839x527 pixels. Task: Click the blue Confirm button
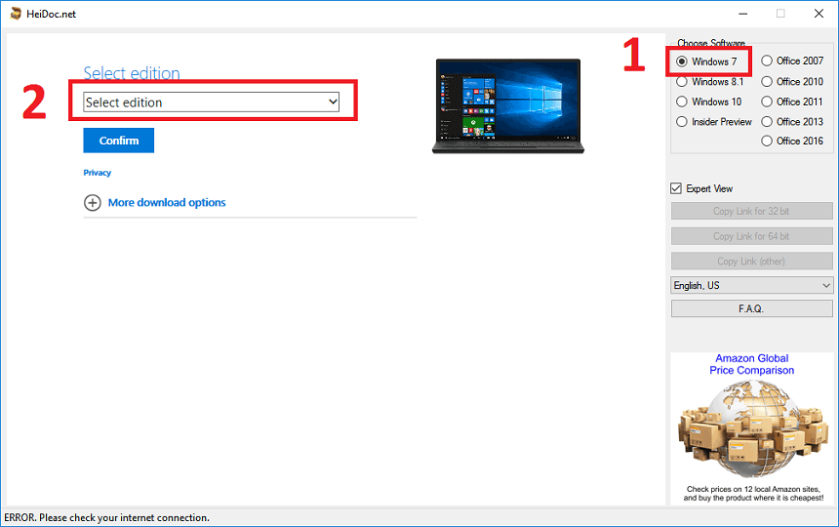click(x=119, y=141)
